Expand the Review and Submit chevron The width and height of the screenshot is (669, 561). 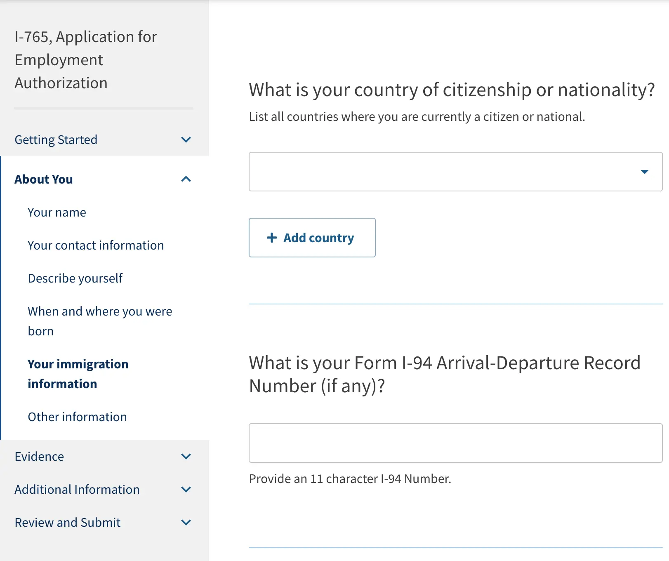point(186,523)
